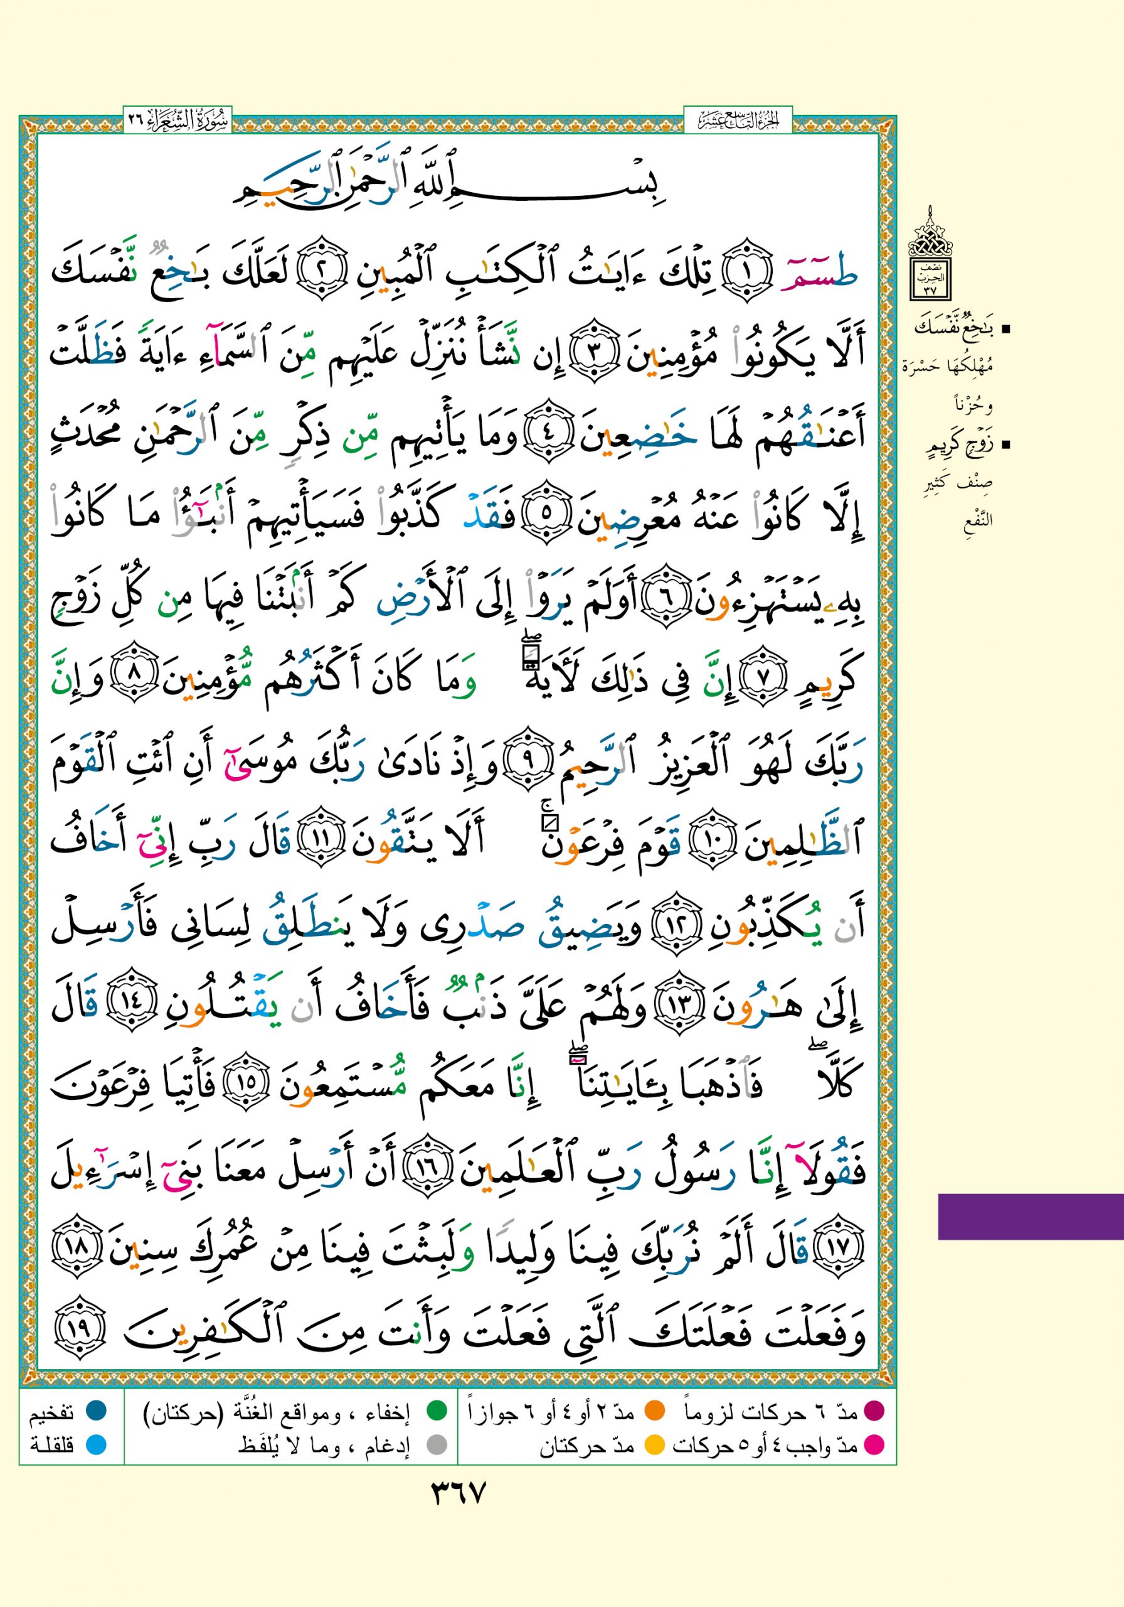Open the Juz' nineteen header label
The image size is (1124, 1607).
click(738, 121)
